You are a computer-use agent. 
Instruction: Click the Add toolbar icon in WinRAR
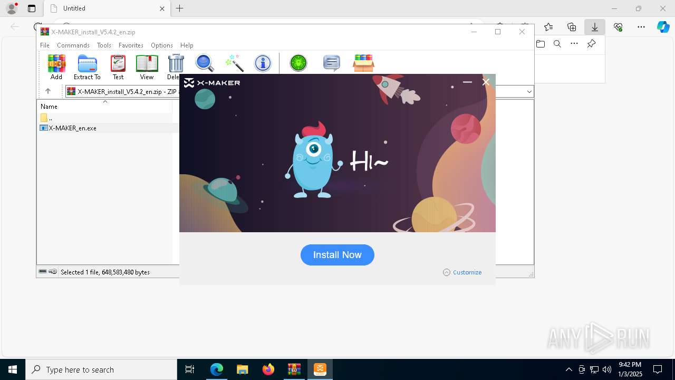tap(56, 67)
